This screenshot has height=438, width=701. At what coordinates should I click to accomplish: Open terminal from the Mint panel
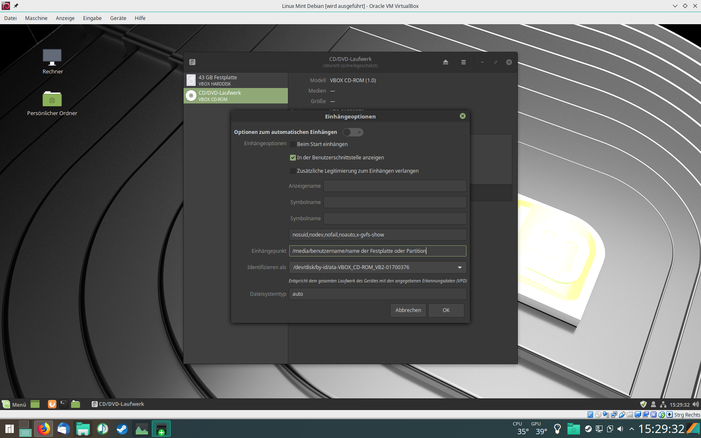point(63,404)
